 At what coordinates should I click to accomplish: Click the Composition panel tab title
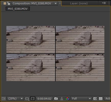32,3
